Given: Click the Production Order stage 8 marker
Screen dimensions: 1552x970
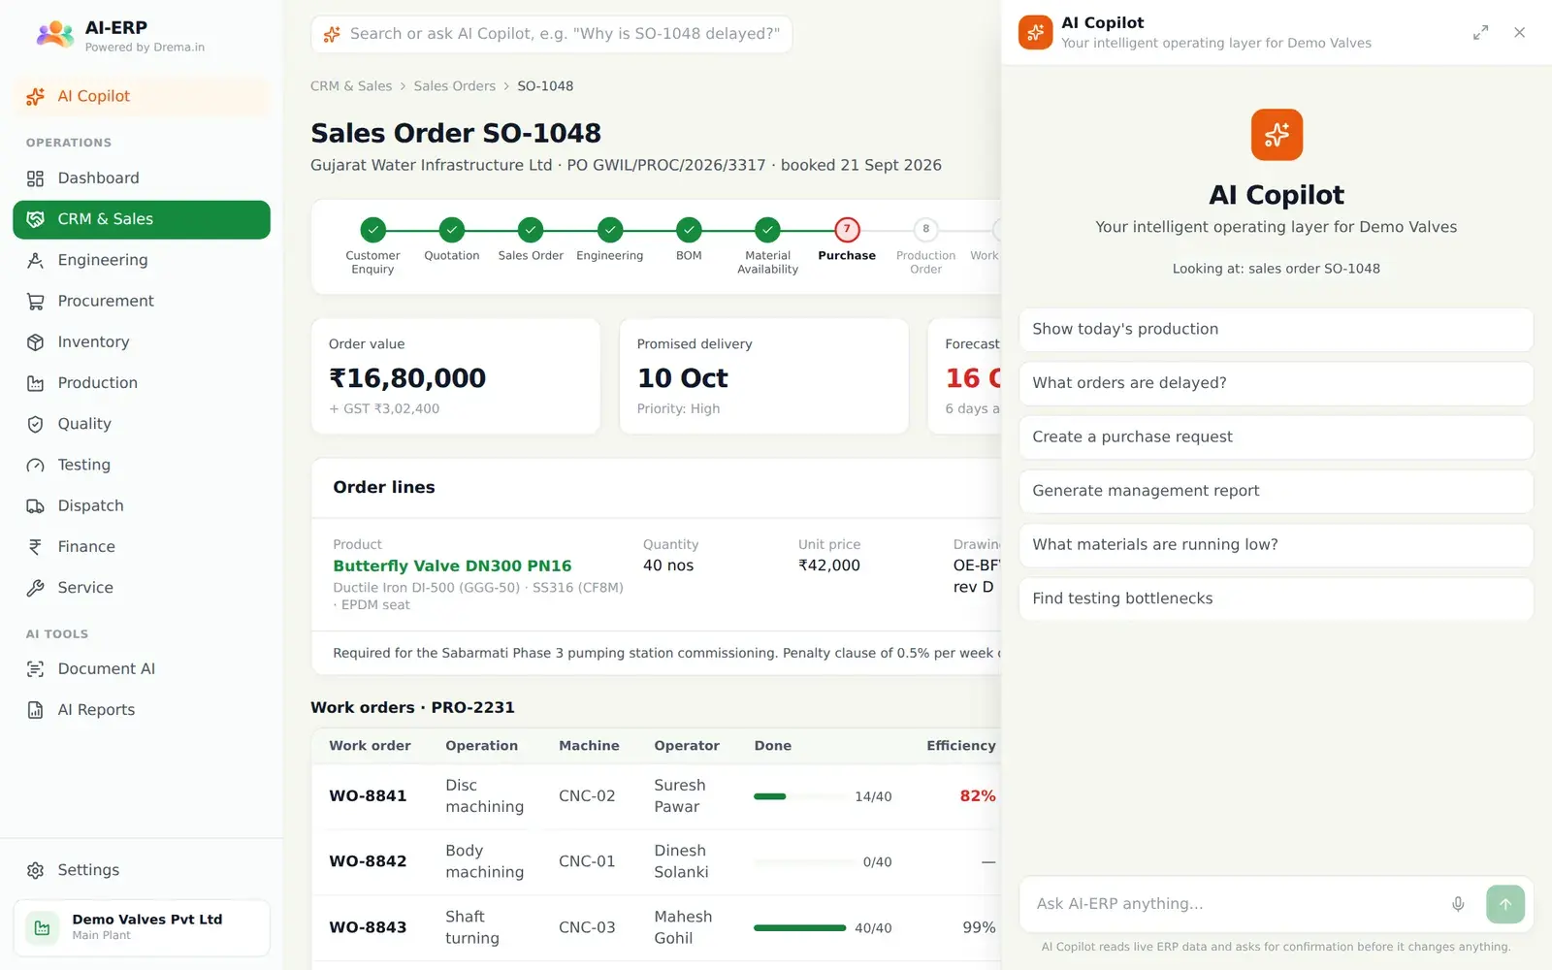Looking at the screenshot, I should point(925,230).
